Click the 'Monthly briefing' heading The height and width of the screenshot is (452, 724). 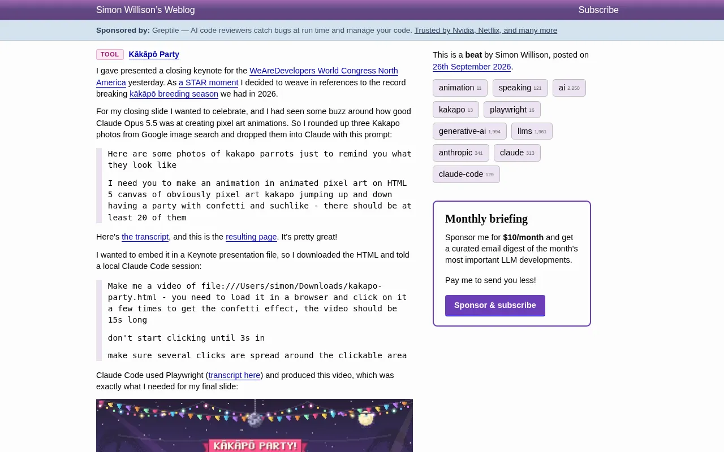pyautogui.click(x=486, y=219)
